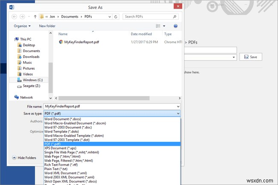Click the Chrome icon beside MyKeyFinderReport.pdf
This screenshot has height=185, width=278.
(61, 42)
